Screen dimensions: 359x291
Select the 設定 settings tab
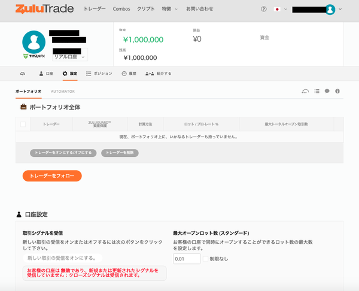[70, 74]
